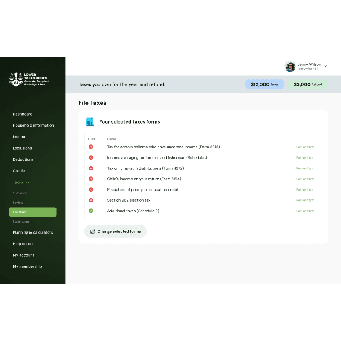Open the Taxes Summary sub-item
This screenshot has height=341, width=341.
pyautogui.click(x=20, y=193)
